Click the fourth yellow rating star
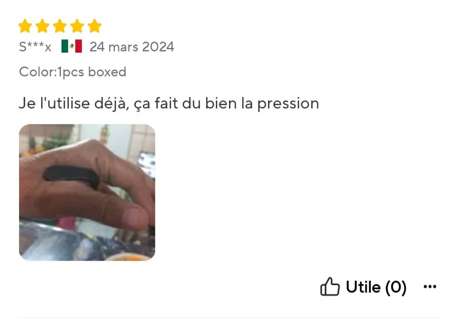The height and width of the screenshot is (320, 458). [x=77, y=26]
